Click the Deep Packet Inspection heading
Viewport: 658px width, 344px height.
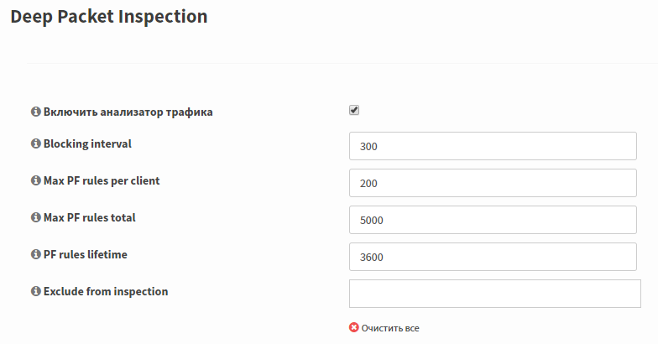[109, 17]
